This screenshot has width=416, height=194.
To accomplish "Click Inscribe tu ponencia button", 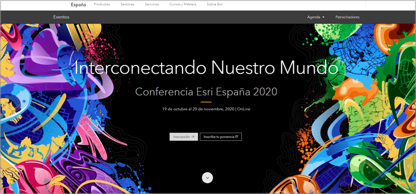I will pos(220,137).
